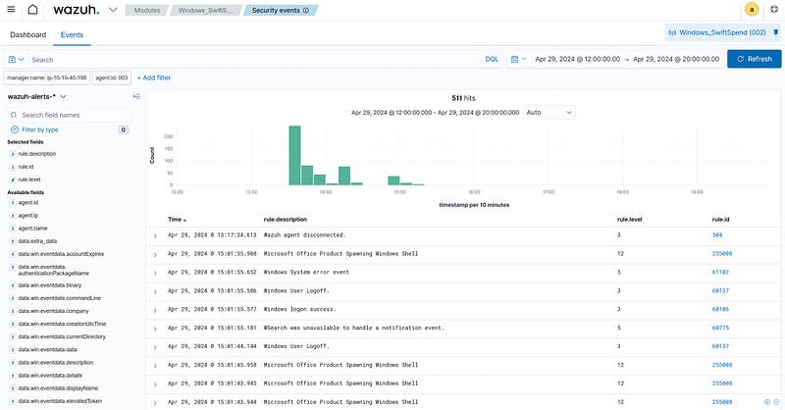Open the Modules breadcrumb
This screenshot has width=785, height=410.
click(x=142, y=10)
